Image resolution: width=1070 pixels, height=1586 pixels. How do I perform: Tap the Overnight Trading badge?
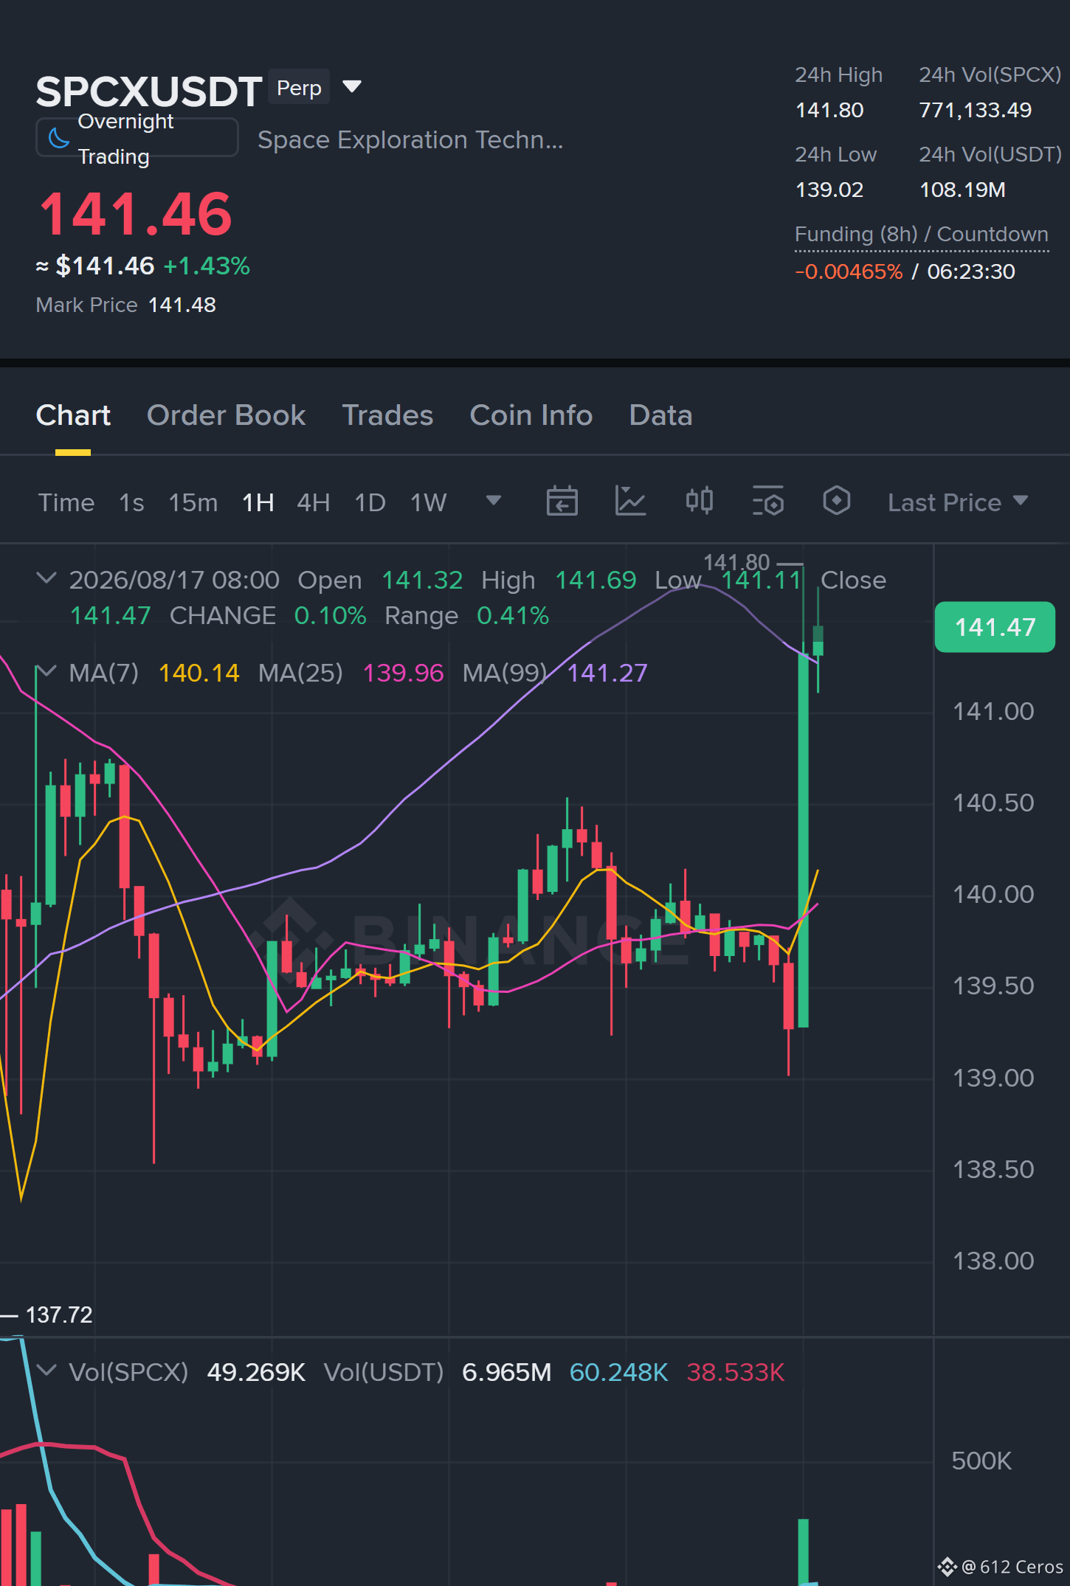(137, 138)
